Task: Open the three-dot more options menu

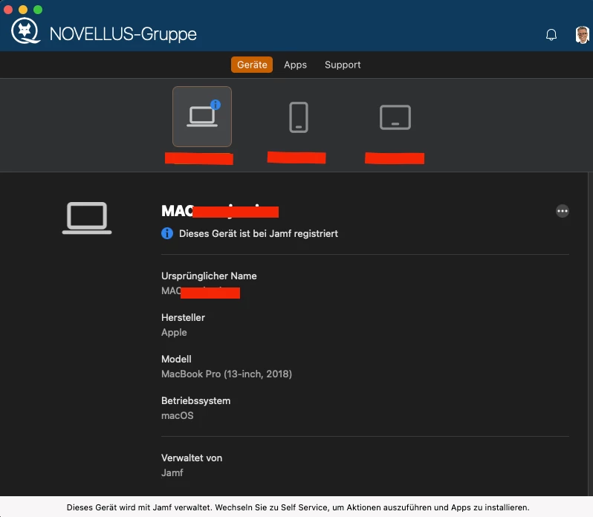Action: (563, 211)
